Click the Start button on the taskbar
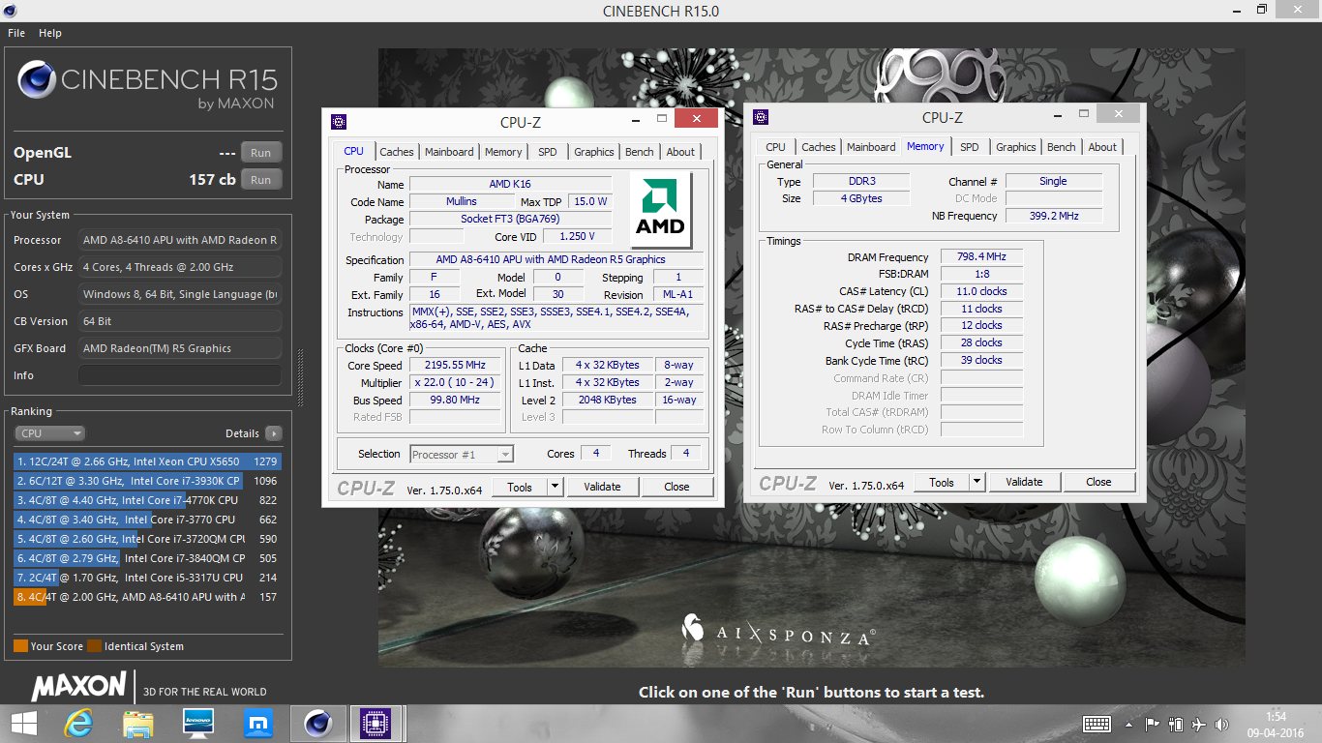Image resolution: width=1322 pixels, height=743 pixels. [x=23, y=724]
